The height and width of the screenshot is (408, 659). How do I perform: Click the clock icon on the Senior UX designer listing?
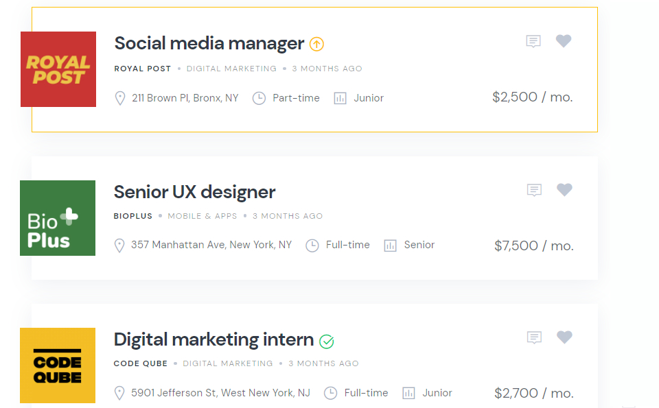pos(313,245)
